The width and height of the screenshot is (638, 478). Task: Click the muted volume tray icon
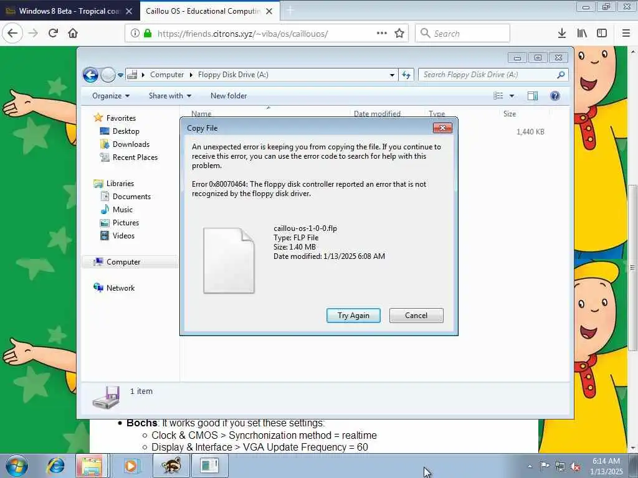575,467
